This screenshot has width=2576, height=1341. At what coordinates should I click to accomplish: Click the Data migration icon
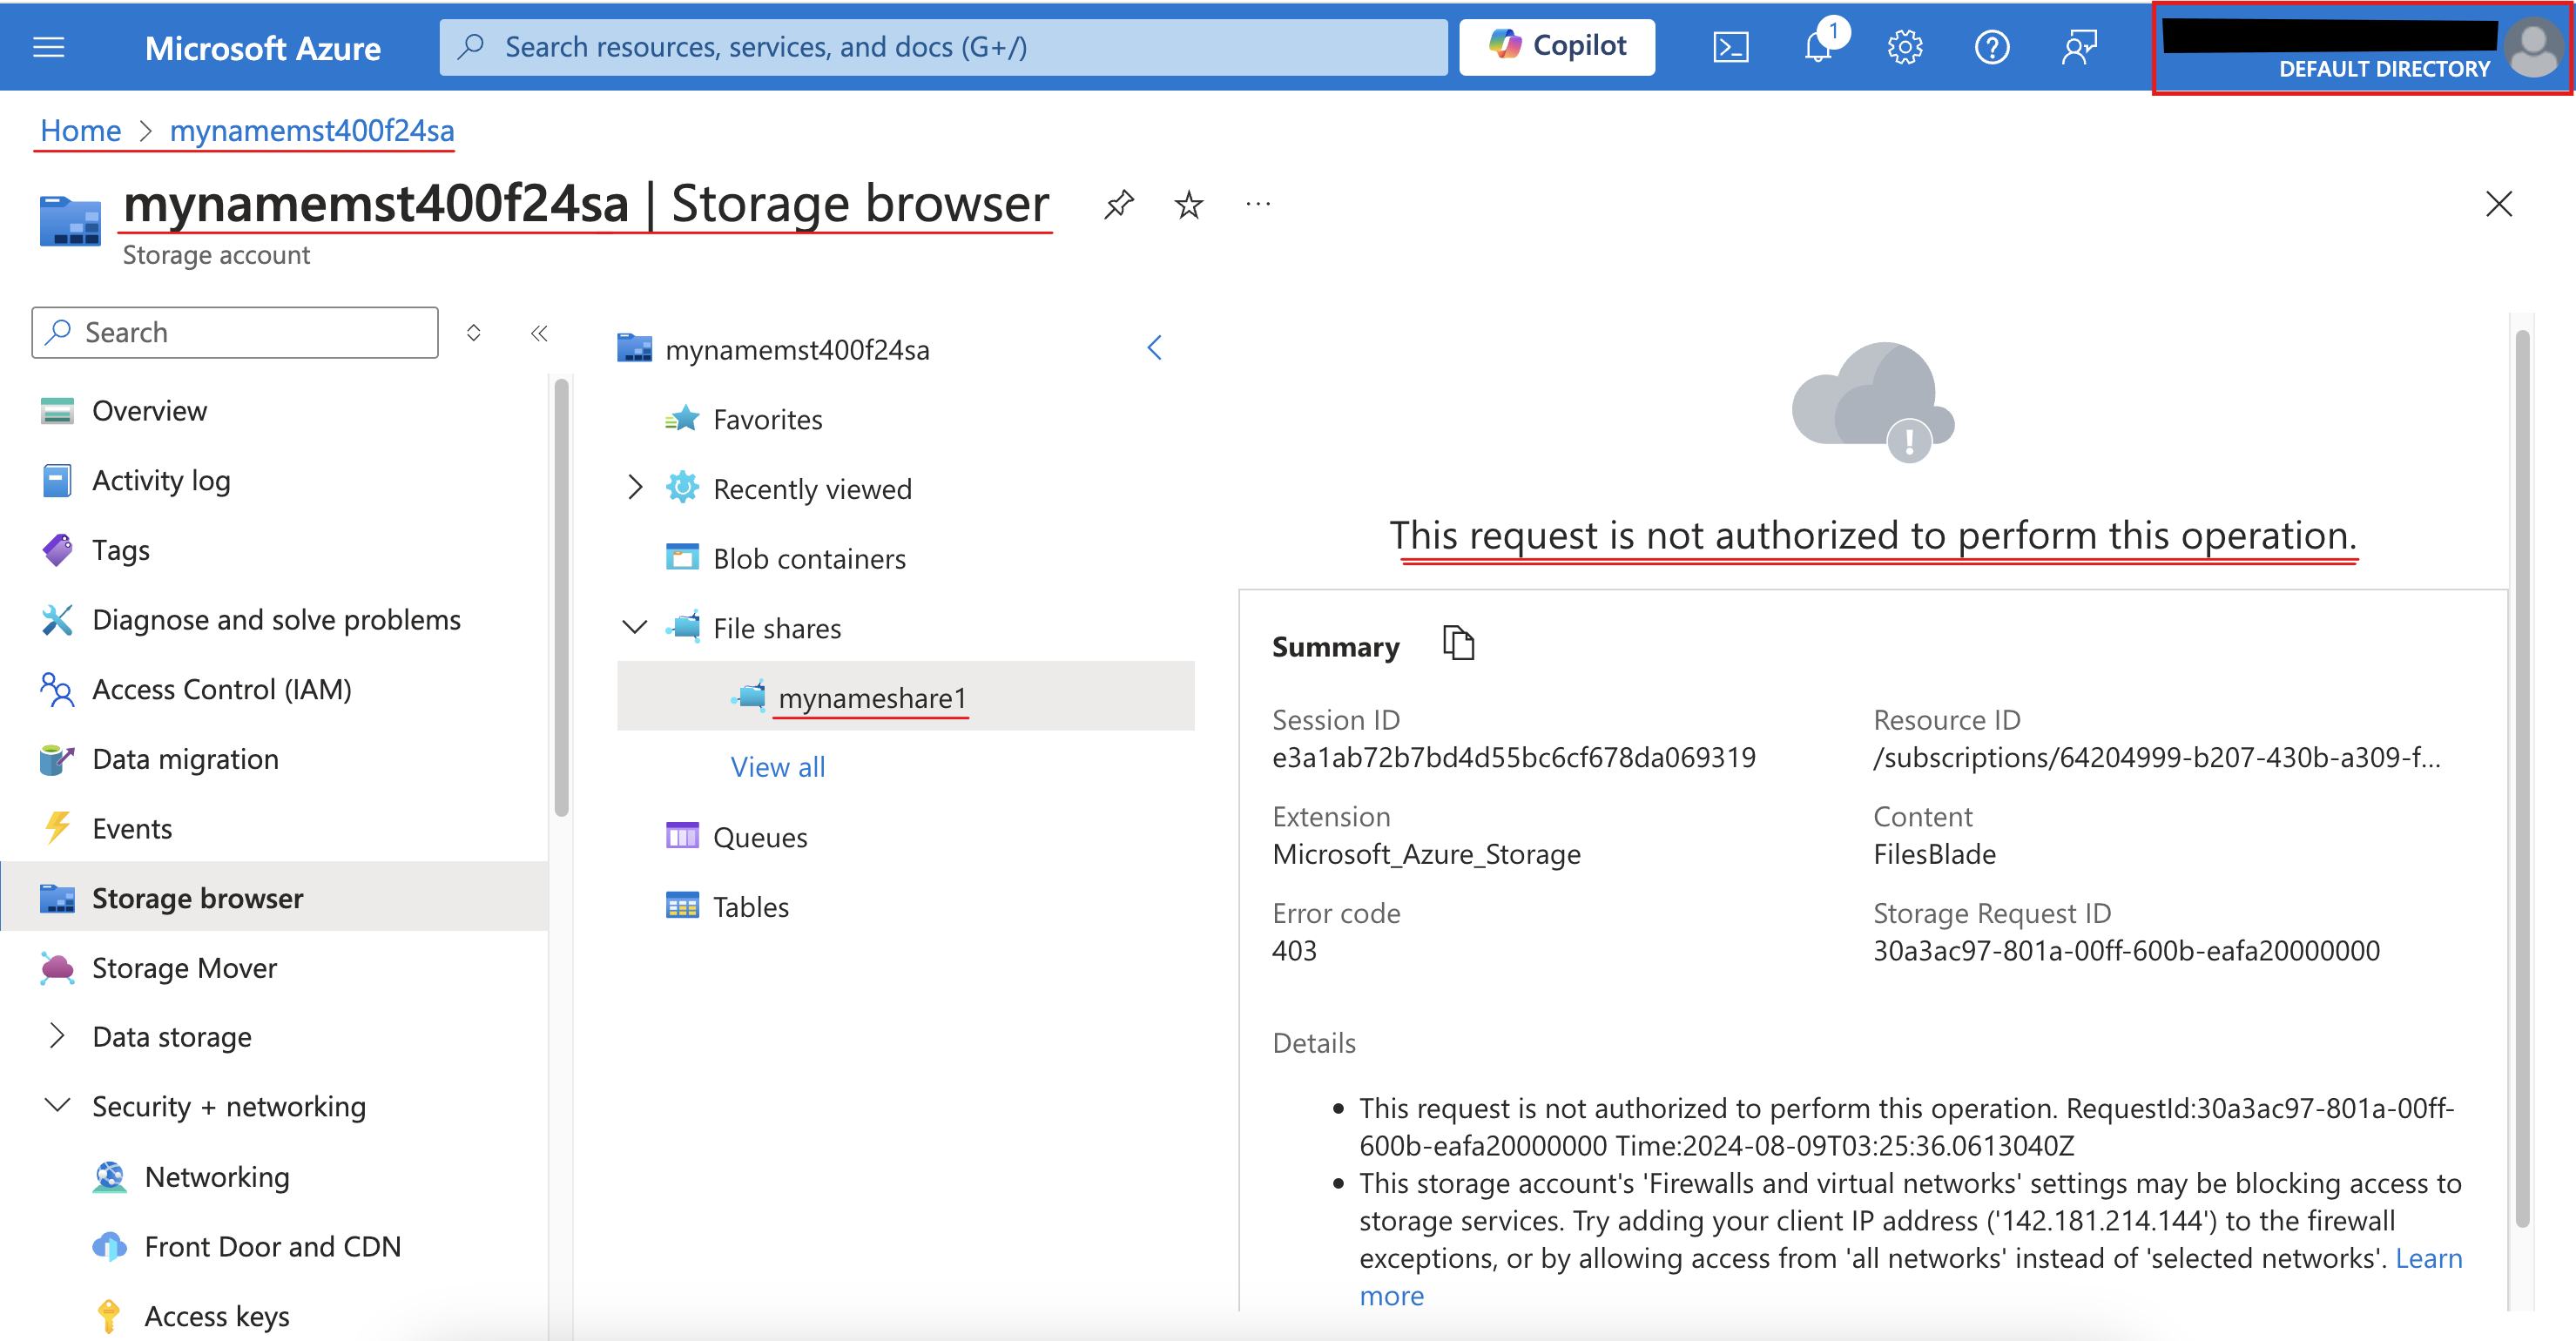57,759
